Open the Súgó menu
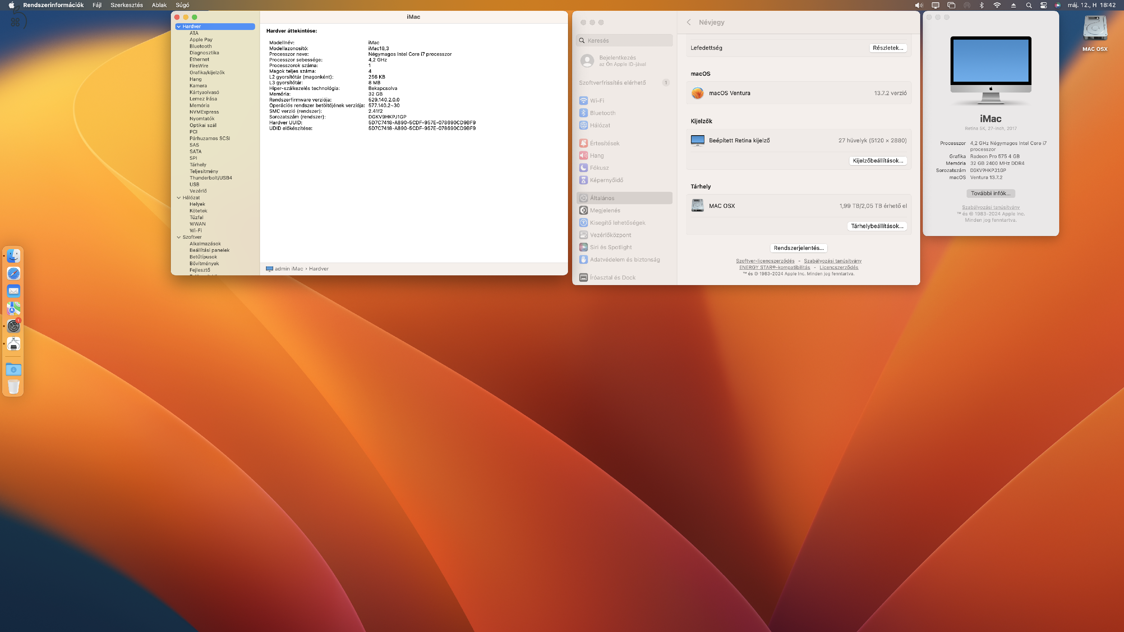1124x632 pixels. [x=182, y=5]
